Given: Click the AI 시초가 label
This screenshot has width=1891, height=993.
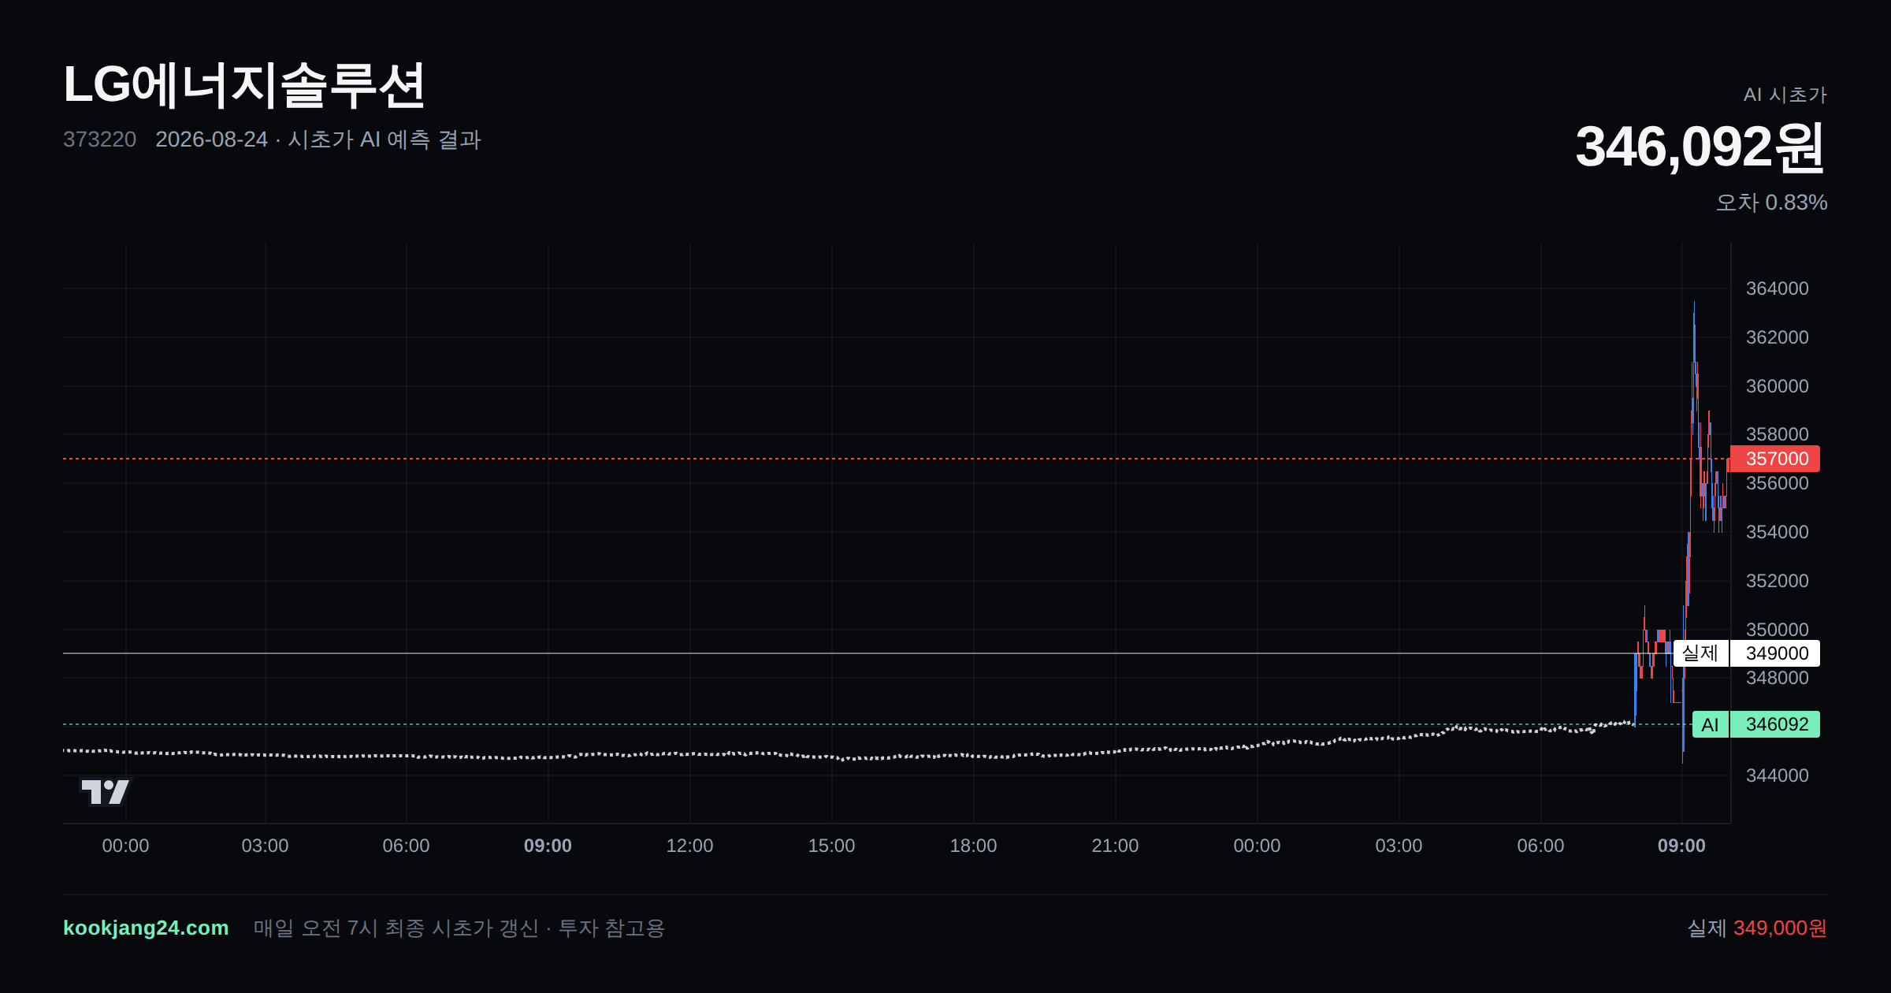Looking at the screenshot, I should pos(1785,95).
